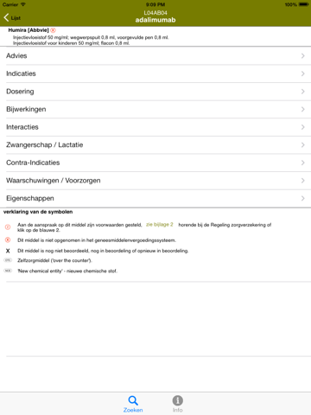Screen dimensions: 311x415
Task: Tap the Humira [Abbvie] product name
Action: 29,30
